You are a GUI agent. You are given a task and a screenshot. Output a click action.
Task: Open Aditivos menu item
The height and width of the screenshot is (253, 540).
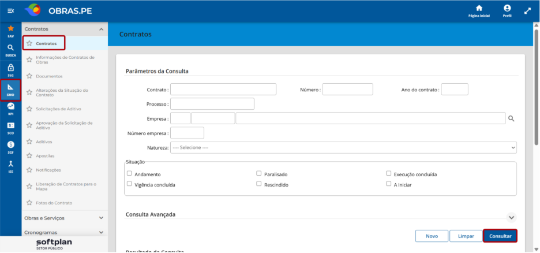coord(44,142)
